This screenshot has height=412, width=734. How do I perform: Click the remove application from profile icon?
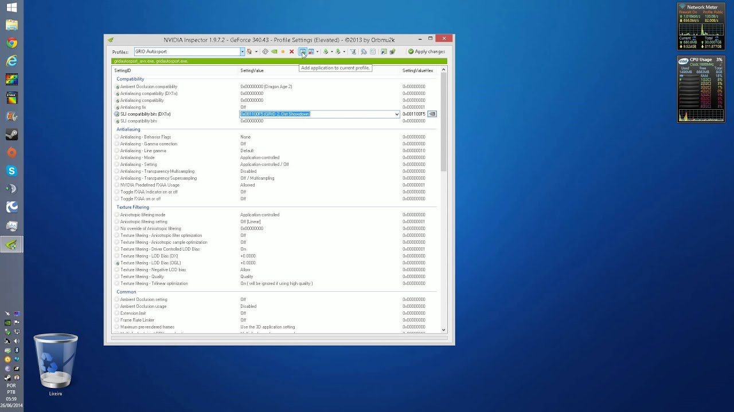311,51
